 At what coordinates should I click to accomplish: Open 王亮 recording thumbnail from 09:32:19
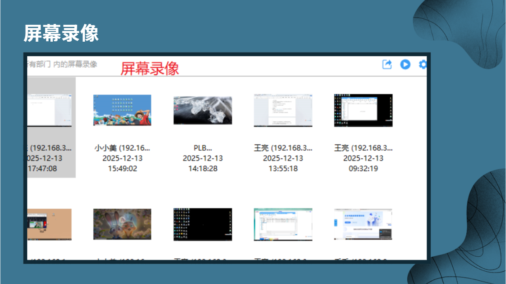point(363,110)
